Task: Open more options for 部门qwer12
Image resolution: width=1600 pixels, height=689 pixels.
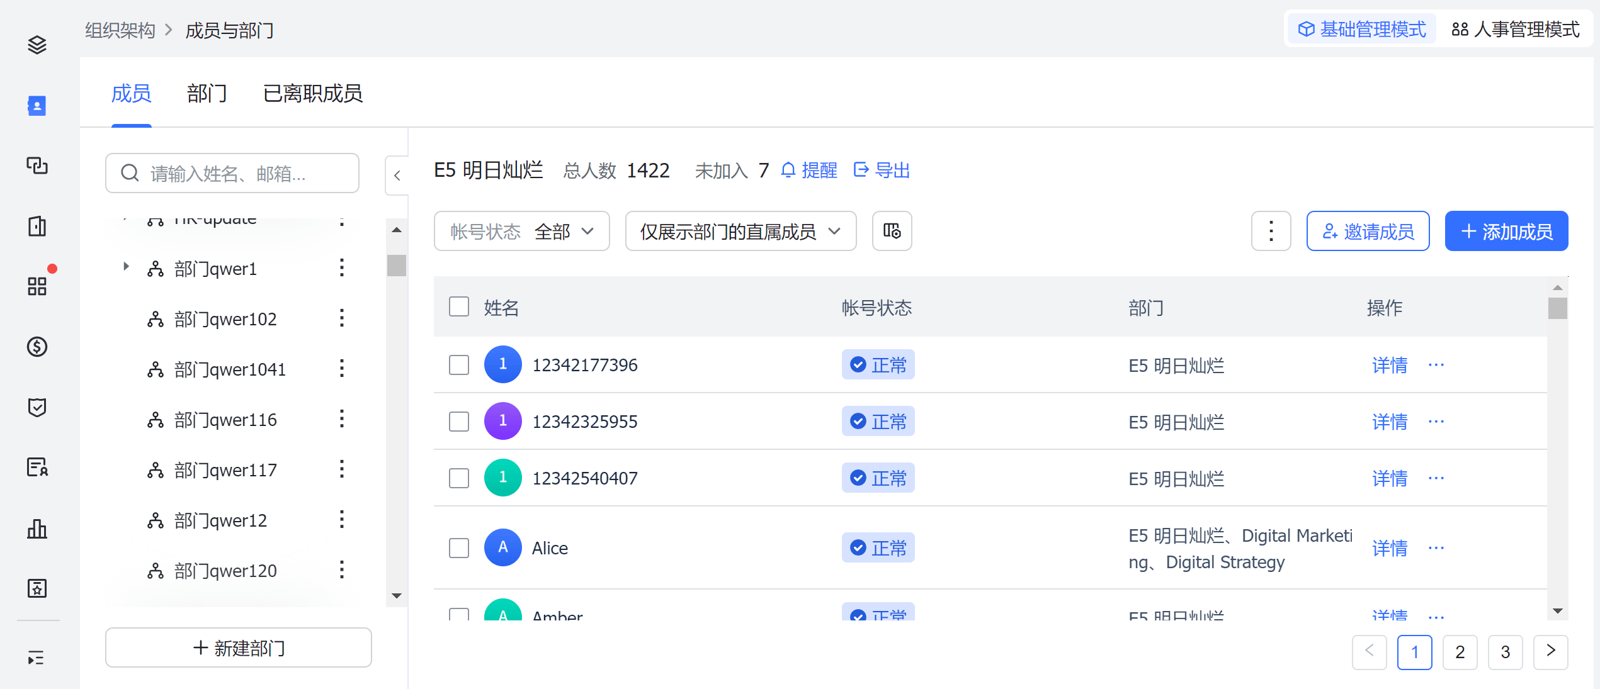Action: [x=342, y=520]
